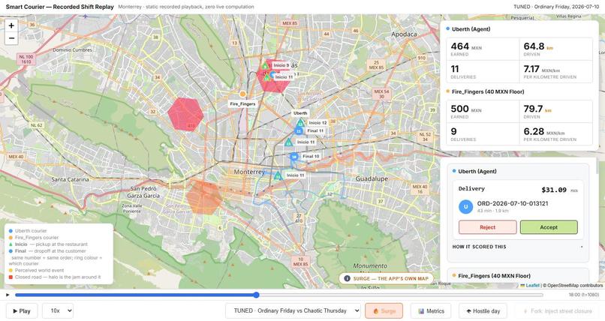Start playback with the Play button
This screenshot has width=605, height=321.
[x=22, y=311]
